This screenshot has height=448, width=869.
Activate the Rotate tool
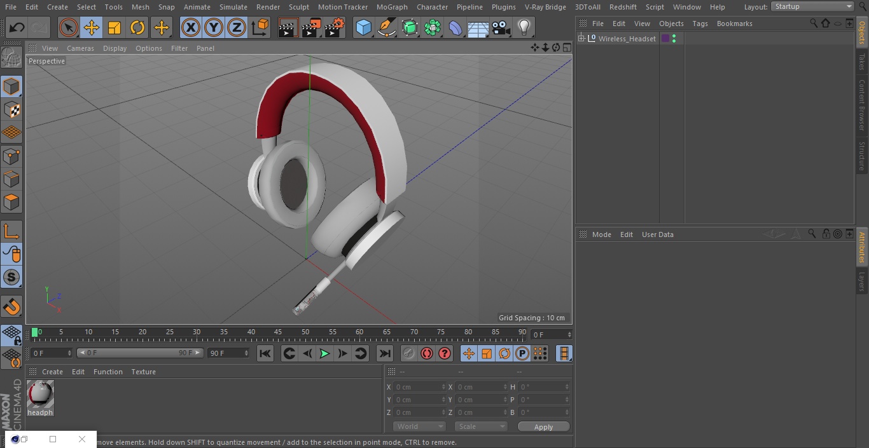pyautogui.click(x=137, y=27)
